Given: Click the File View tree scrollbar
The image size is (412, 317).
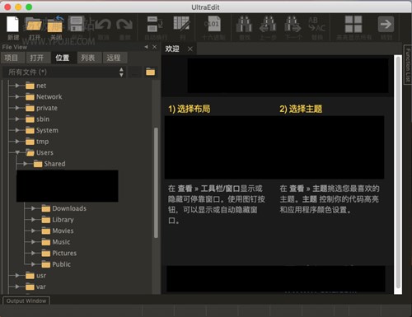Looking at the screenshot, I should point(156,183).
